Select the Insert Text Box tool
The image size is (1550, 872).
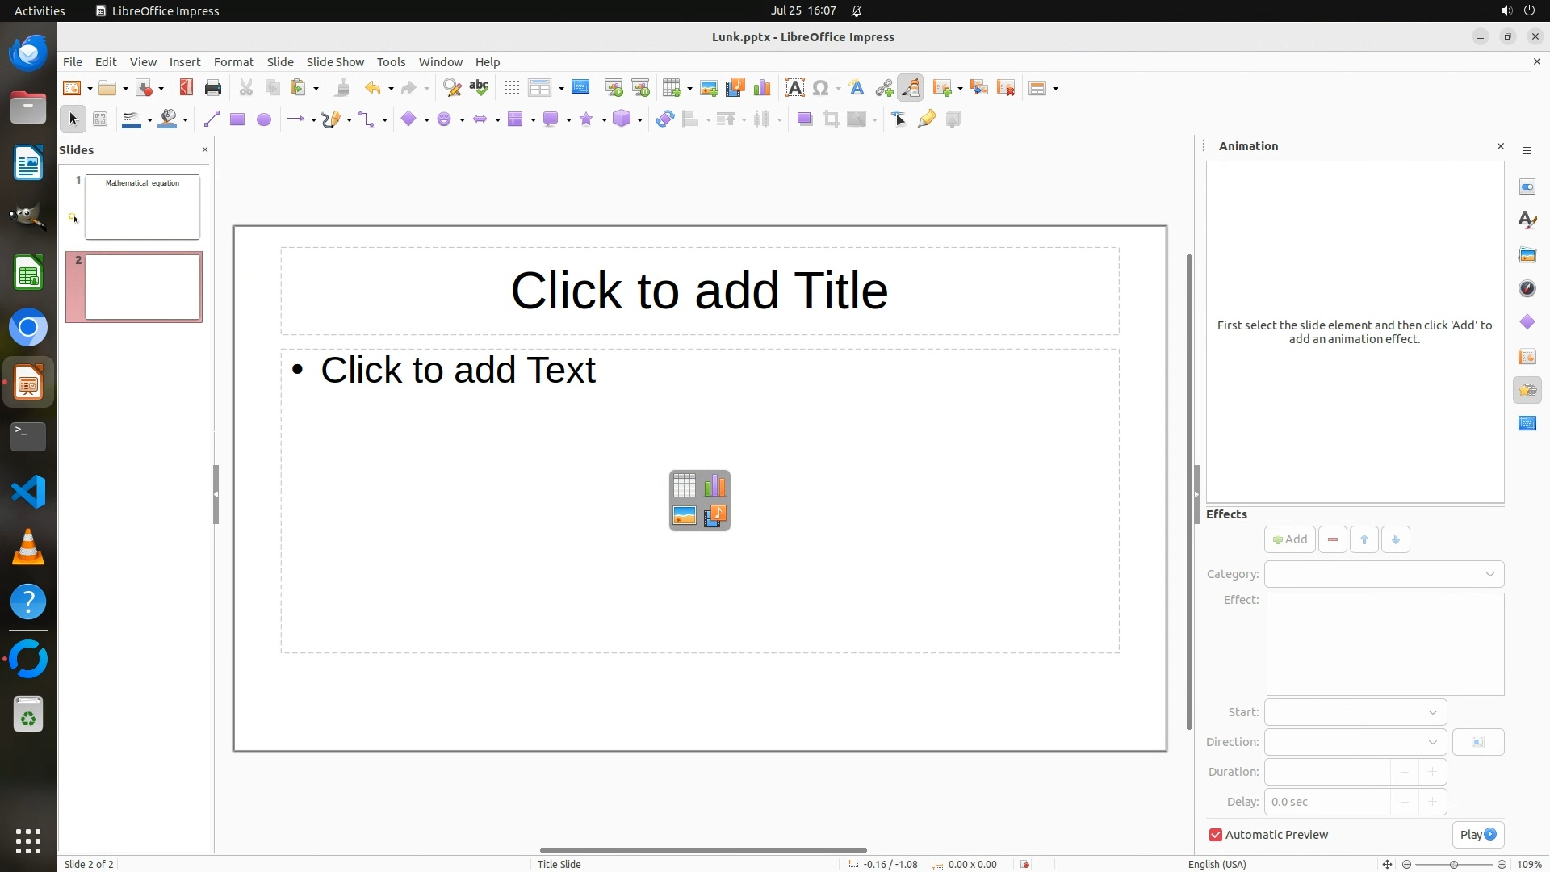point(794,88)
